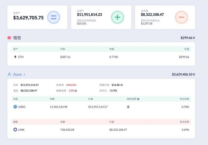
Task: Open the Aave protocol link
Action: click(x=17, y=74)
